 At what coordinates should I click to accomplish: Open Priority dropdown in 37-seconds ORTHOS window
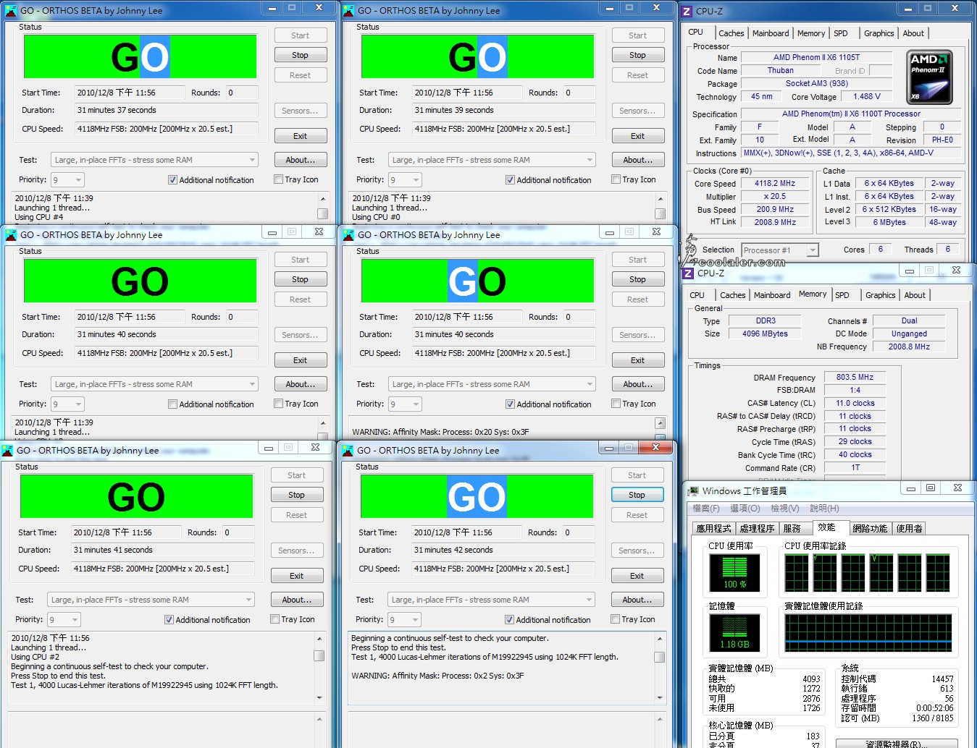point(67,179)
